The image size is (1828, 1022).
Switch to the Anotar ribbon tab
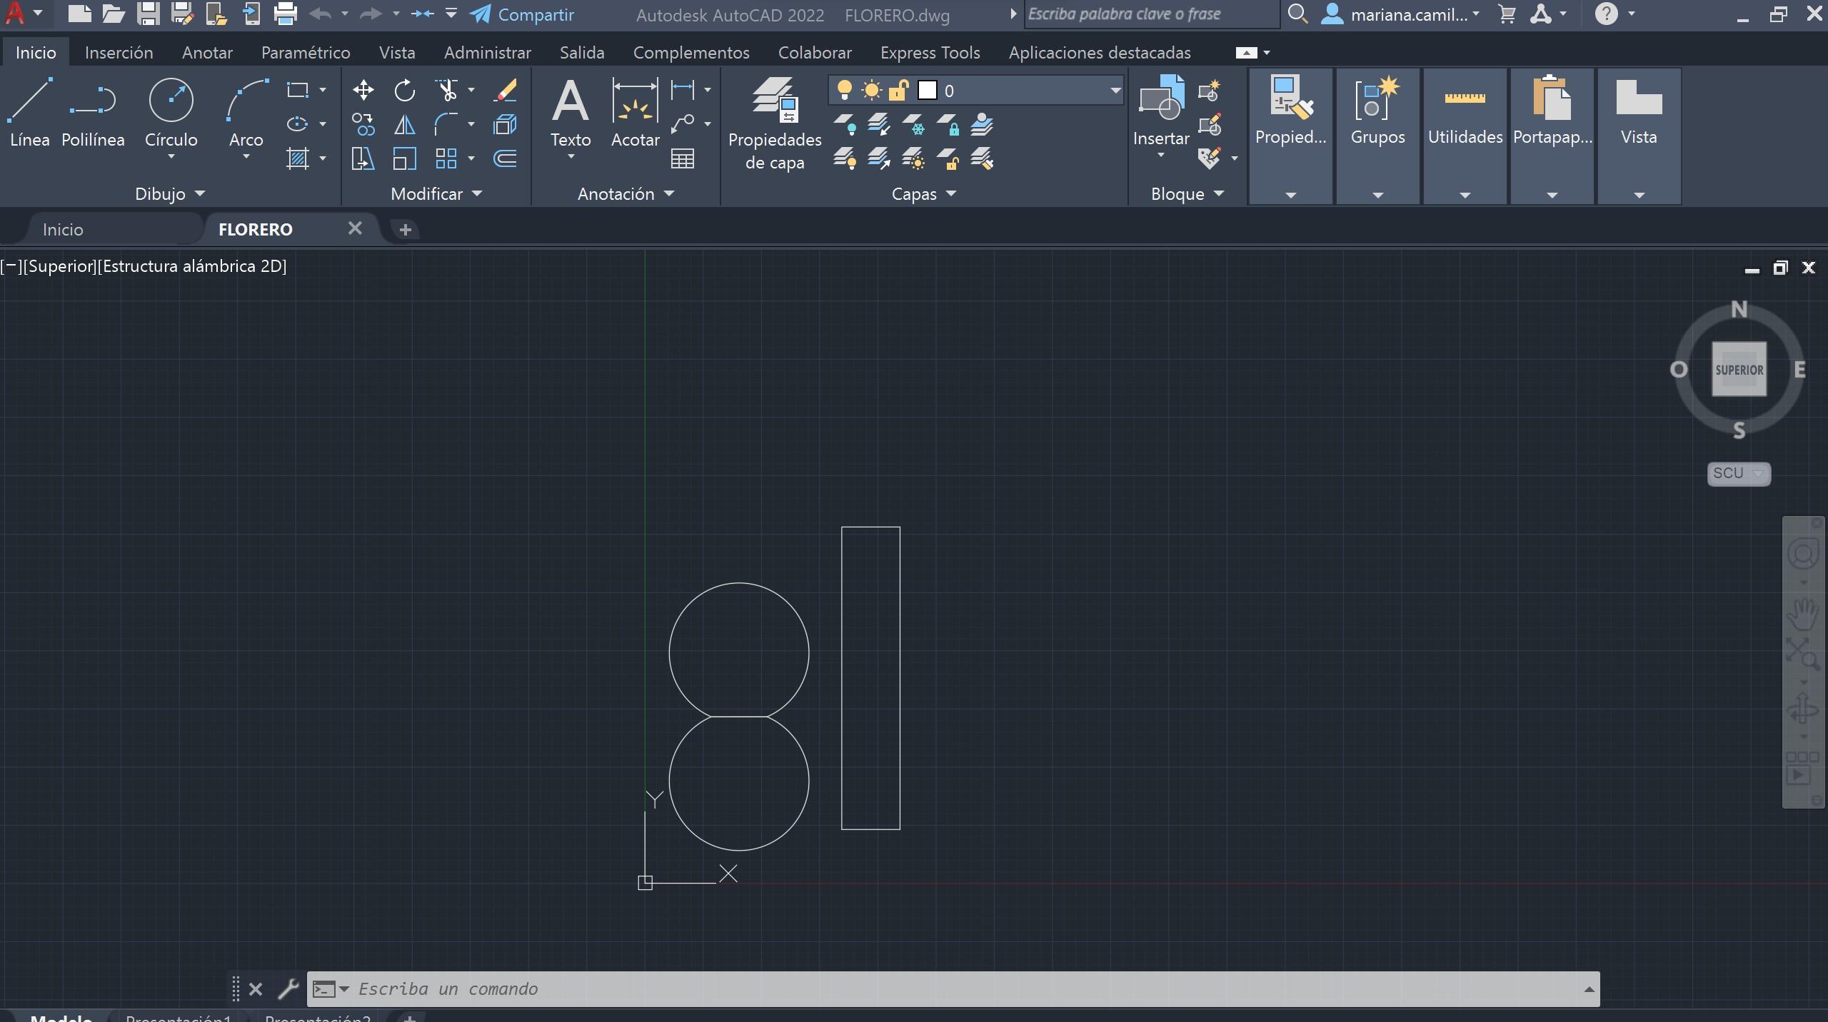coord(207,52)
